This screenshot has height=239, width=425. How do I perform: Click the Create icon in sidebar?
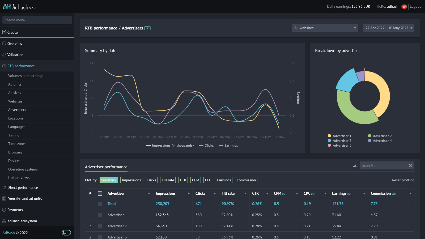coord(4,32)
